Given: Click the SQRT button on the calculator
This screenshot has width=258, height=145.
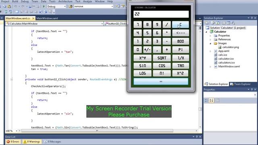Looking at the screenshot, I should (162, 58).
